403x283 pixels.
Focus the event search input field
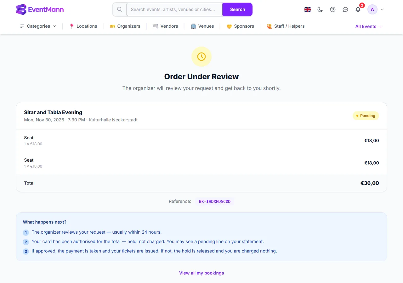coord(174,9)
